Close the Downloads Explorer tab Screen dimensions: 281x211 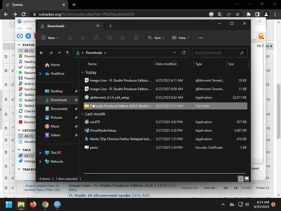click(x=98, y=26)
